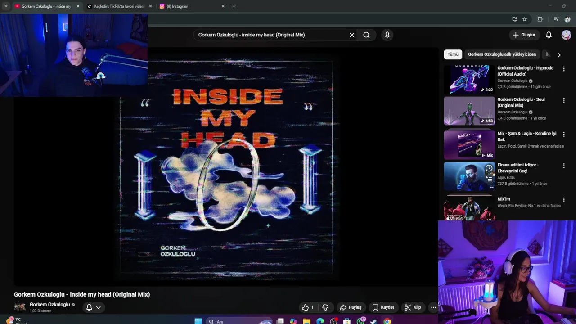Screen dimensions: 576x324
Task: Install app icon in address bar
Action: click(514, 19)
